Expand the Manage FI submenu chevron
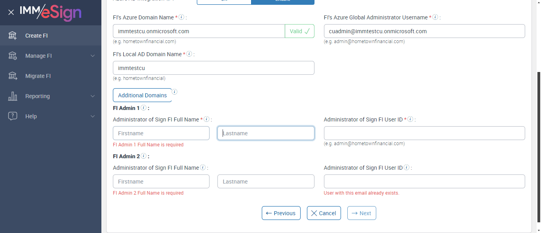Image resolution: width=541 pixels, height=233 pixels. click(93, 56)
